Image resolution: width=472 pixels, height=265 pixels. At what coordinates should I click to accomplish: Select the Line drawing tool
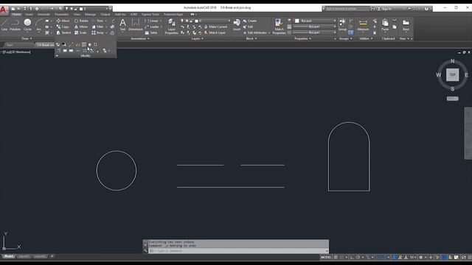4,24
